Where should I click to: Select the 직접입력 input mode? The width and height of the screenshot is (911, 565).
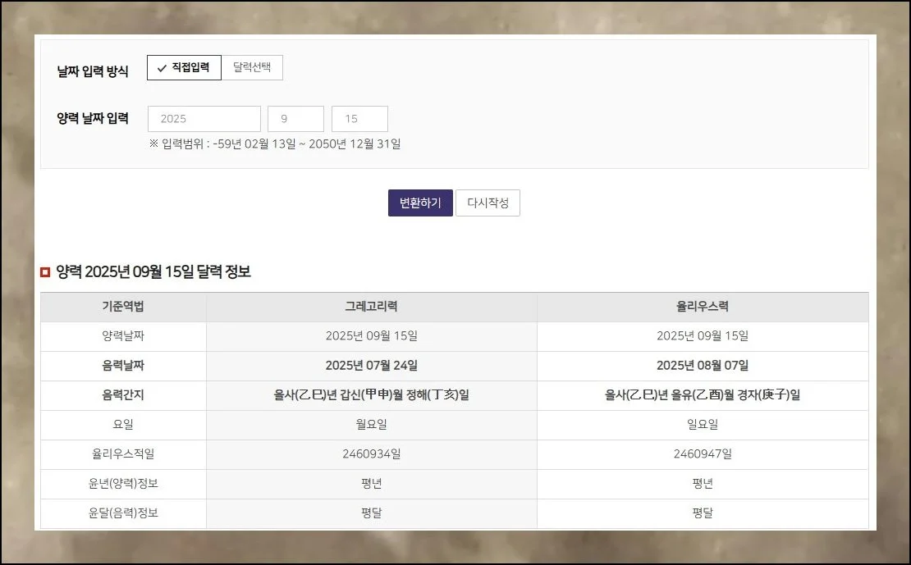185,67
